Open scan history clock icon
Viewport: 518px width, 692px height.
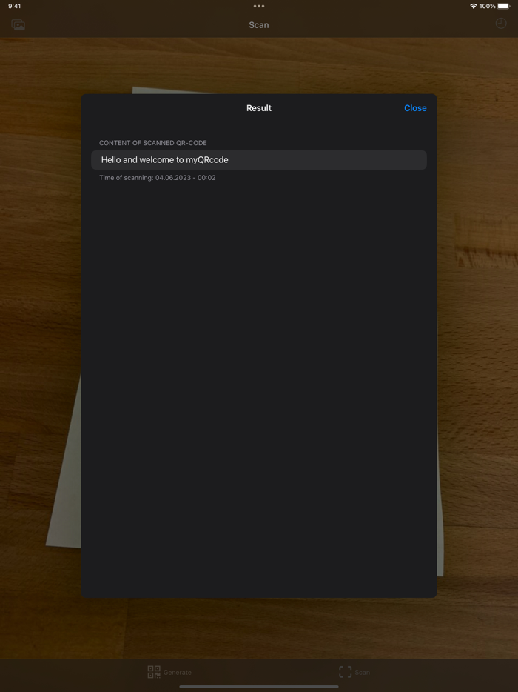pyautogui.click(x=501, y=24)
